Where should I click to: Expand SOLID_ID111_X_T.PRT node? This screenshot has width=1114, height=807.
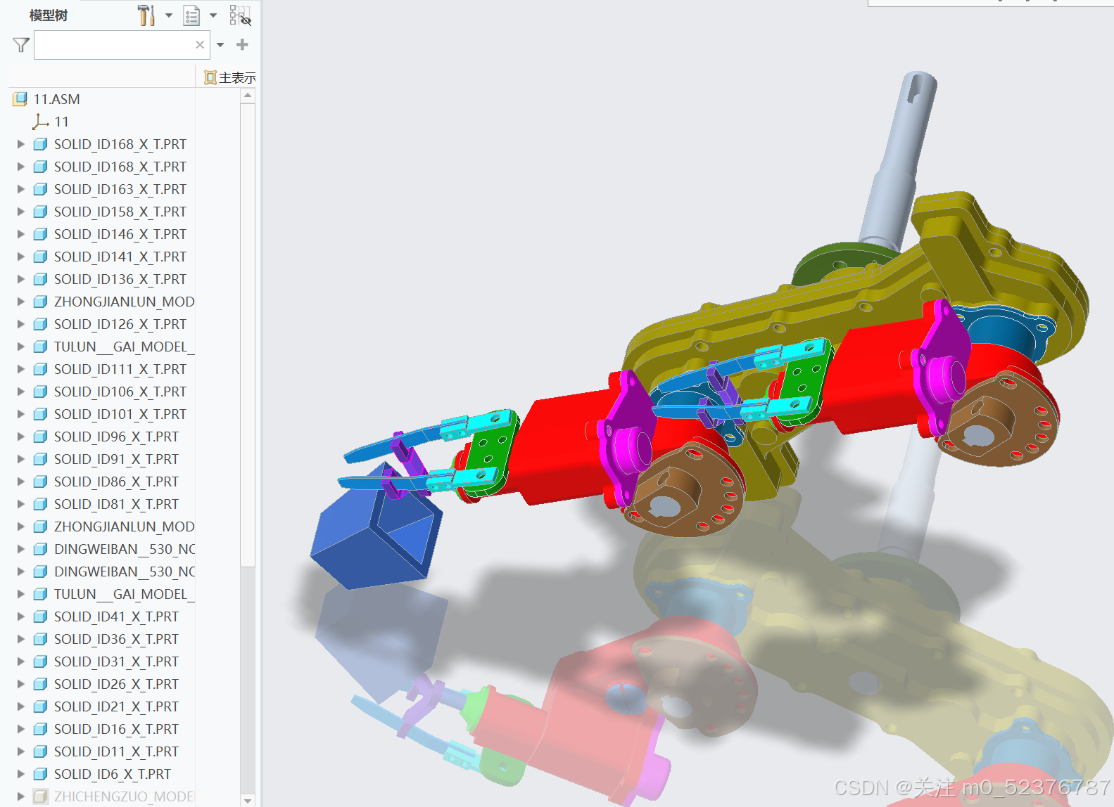tap(20, 369)
